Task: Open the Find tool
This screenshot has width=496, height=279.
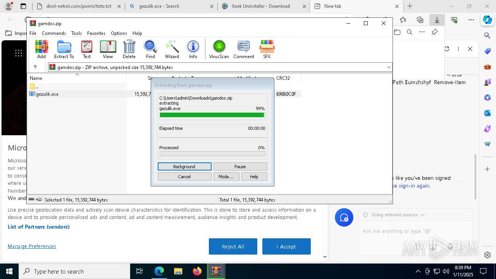Action: (150, 49)
